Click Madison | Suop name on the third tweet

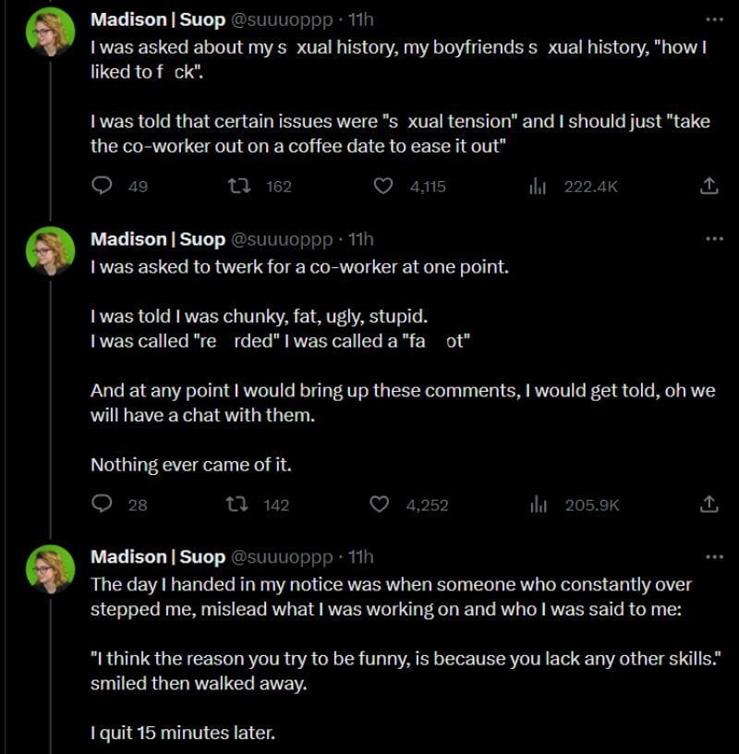point(148,557)
